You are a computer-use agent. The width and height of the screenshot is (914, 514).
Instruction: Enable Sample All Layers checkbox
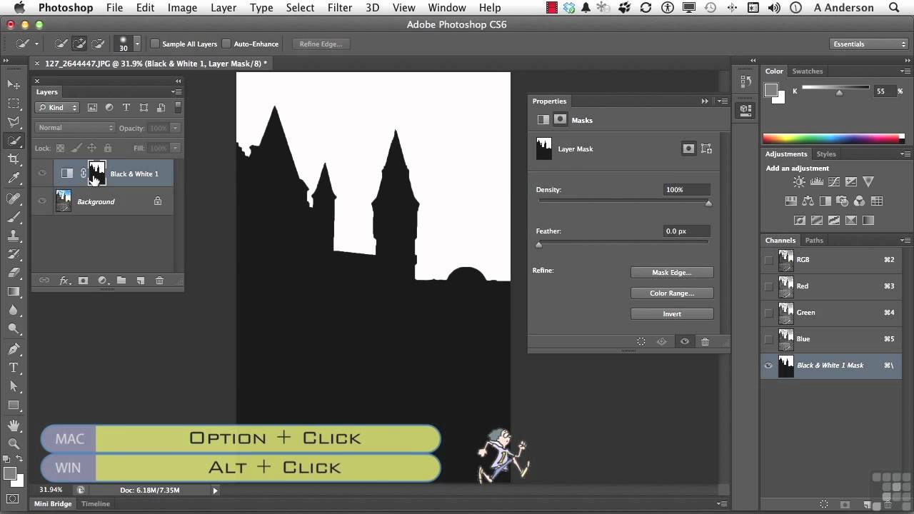tap(154, 44)
